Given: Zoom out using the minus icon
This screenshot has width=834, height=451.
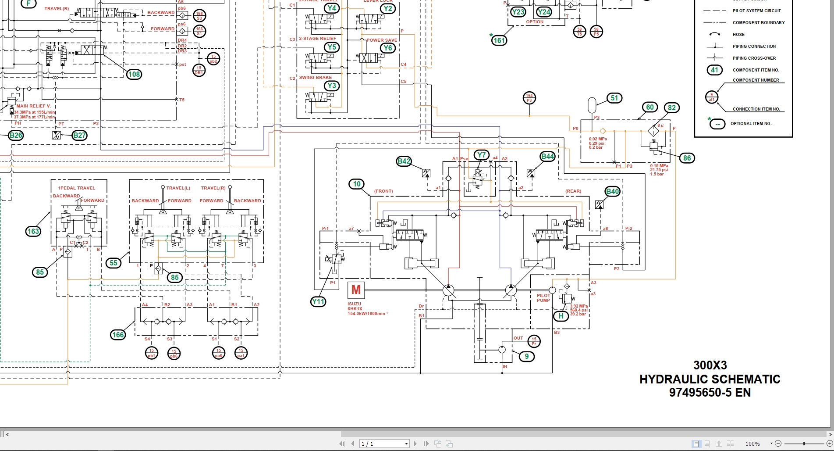Looking at the screenshot, I should (x=779, y=444).
